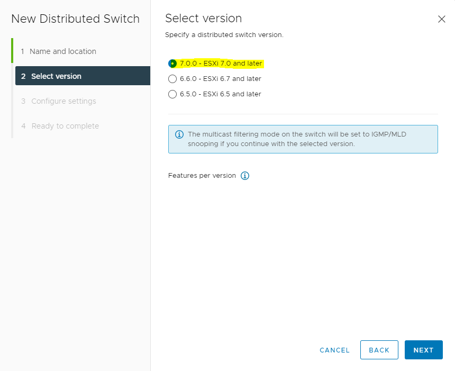Select the 7.0.0 - ESXi 7.0 and later radio button

[172, 64]
